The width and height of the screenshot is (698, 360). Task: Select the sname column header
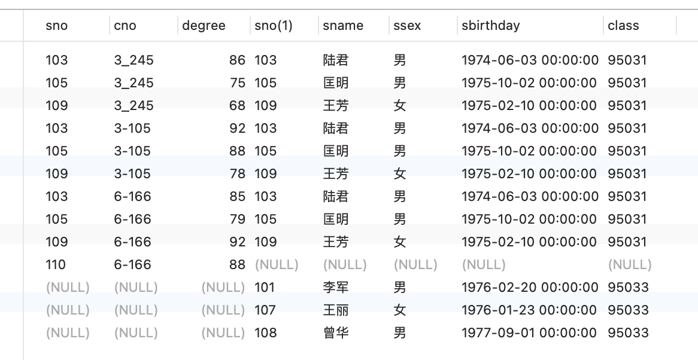[x=343, y=26]
